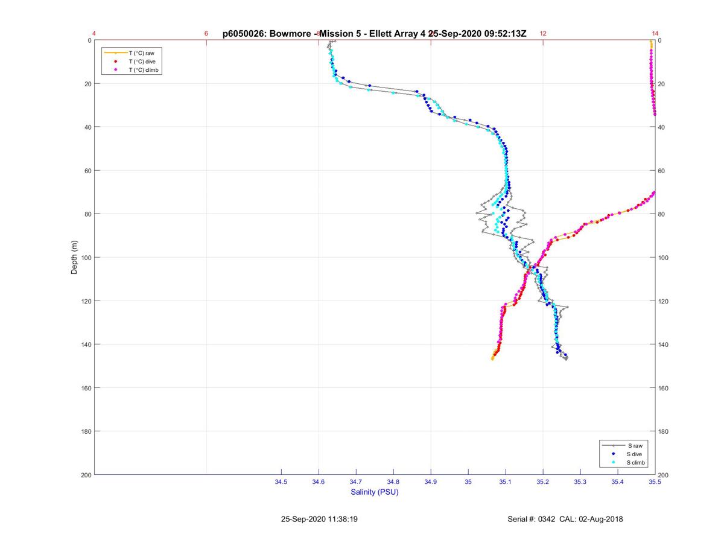724x534 pixels.
Task: Click the 35.5 salinity tick label
Action: click(x=655, y=482)
